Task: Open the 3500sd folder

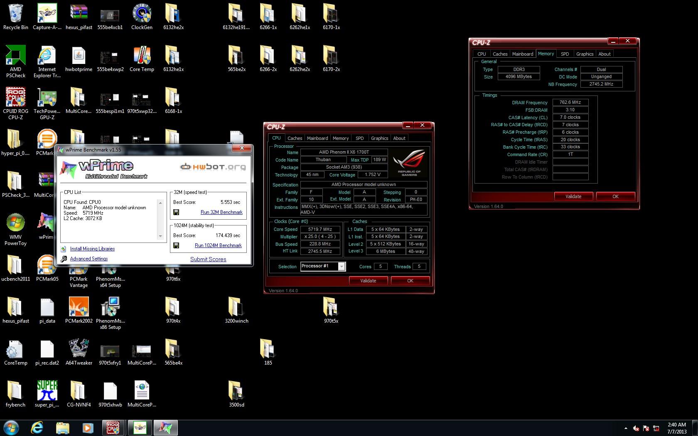Action: coord(236,394)
